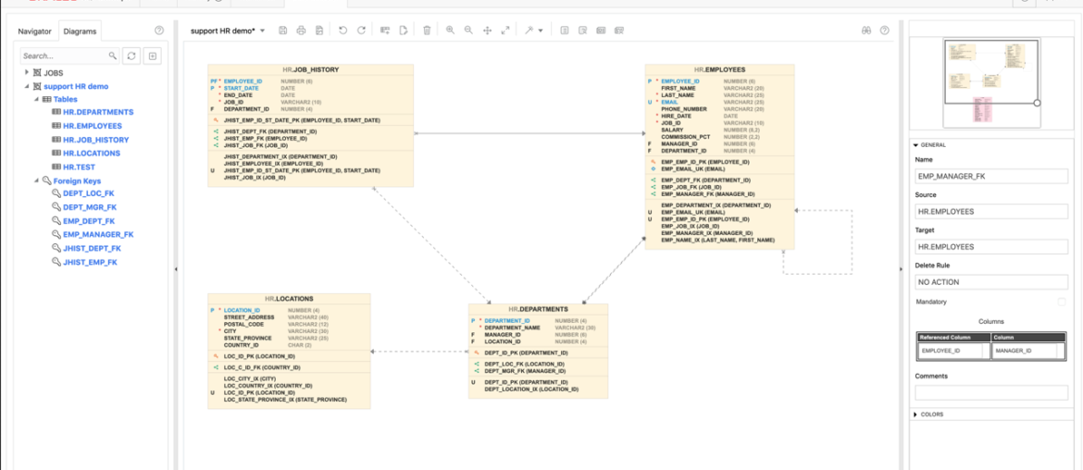
Task: Click the HR.JOB_HISTORY table header in diagram
Action: click(311, 69)
